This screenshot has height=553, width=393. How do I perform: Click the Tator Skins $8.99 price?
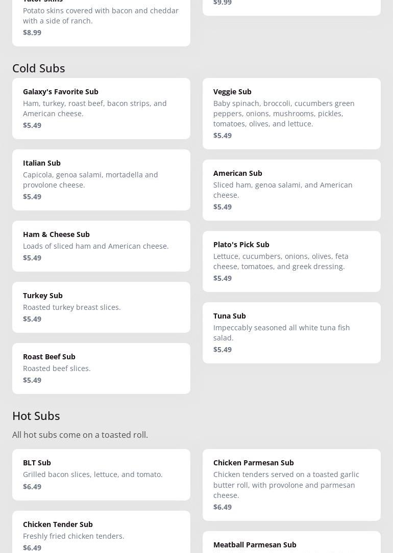click(32, 32)
